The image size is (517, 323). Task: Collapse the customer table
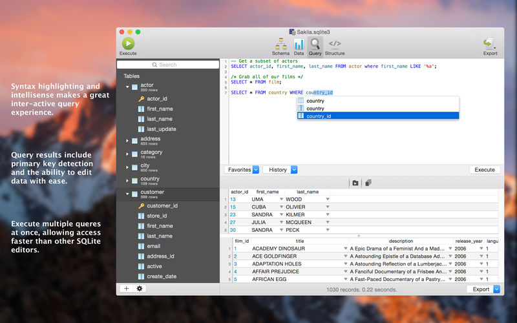pyautogui.click(x=127, y=193)
